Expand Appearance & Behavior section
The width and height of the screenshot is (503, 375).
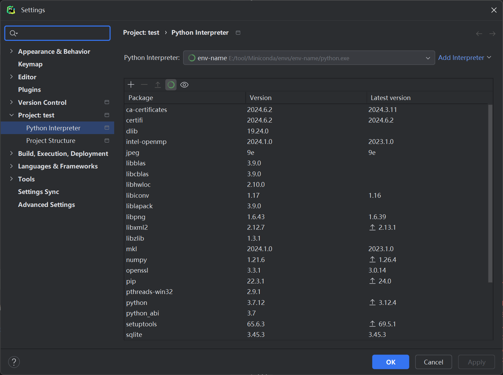pyautogui.click(x=11, y=51)
